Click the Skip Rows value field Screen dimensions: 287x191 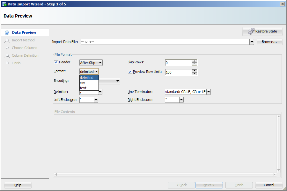pos(178,63)
